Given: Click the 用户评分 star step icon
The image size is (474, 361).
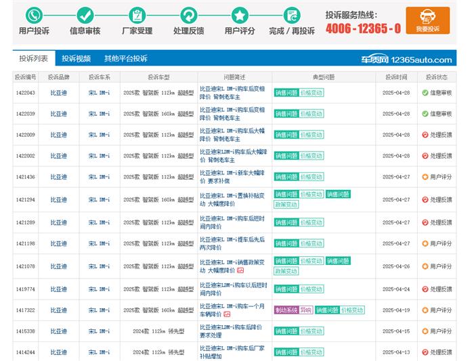Looking at the screenshot, I should pyautogui.click(x=240, y=15).
